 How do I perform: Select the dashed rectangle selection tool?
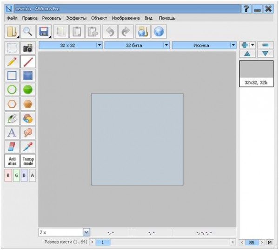(12, 48)
